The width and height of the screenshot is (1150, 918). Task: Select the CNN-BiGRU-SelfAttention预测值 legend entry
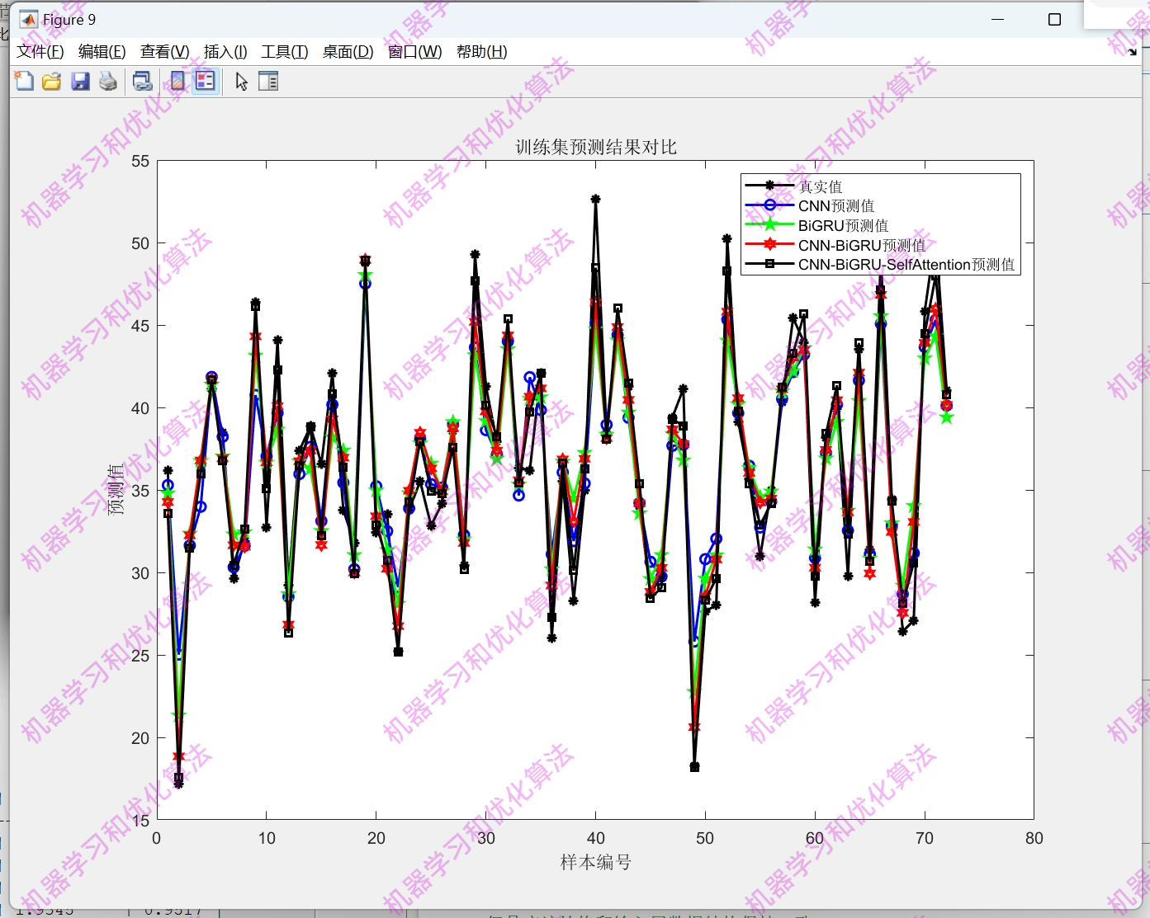906,265
